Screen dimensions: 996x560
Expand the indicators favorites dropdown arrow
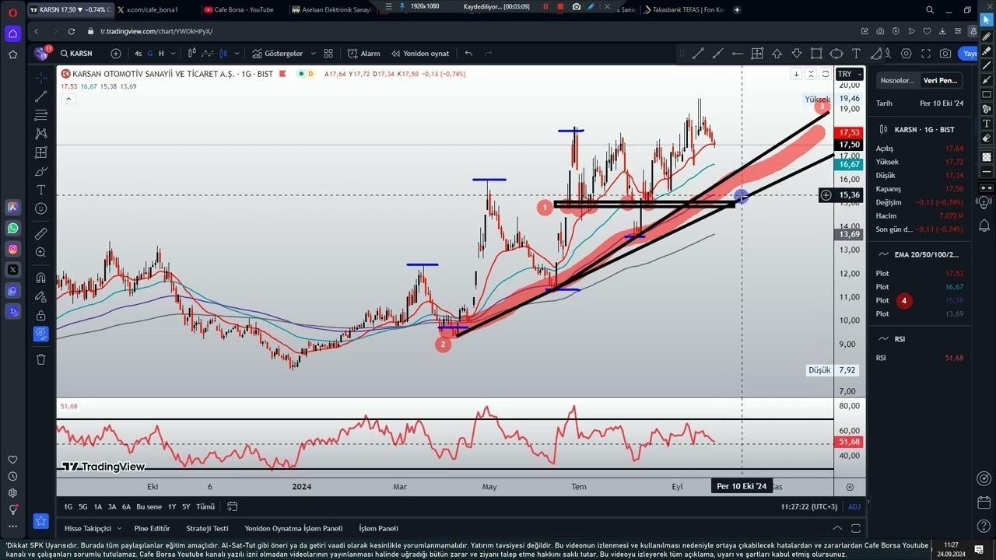(314, 54)
